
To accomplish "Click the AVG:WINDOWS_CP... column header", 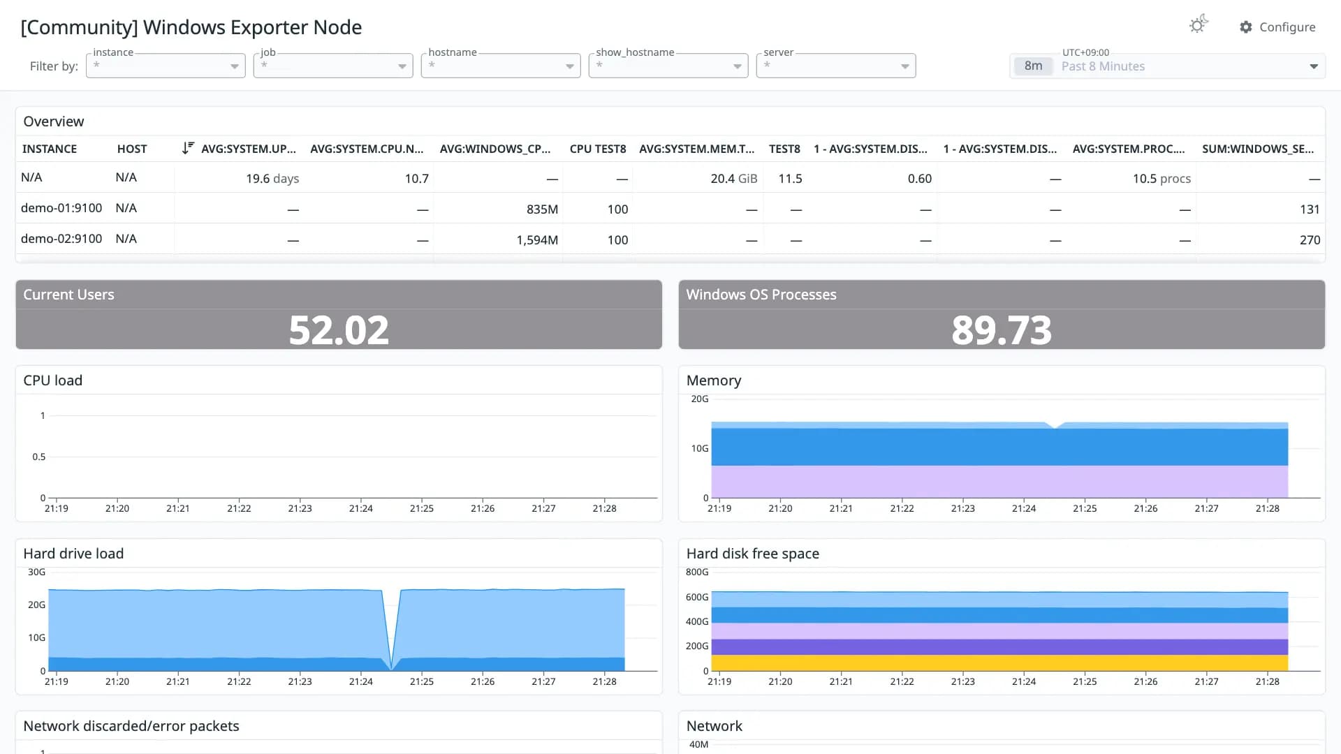I will pyautogui.click(x=495, y=149).
